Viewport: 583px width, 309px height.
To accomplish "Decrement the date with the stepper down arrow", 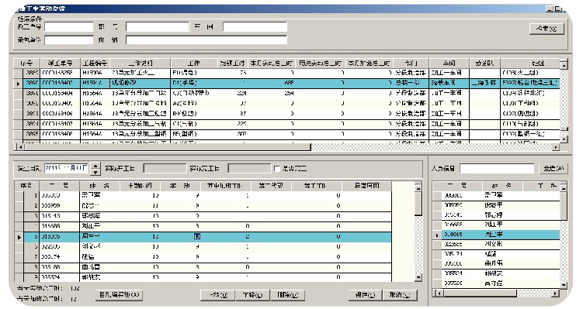I will point(95,172).
